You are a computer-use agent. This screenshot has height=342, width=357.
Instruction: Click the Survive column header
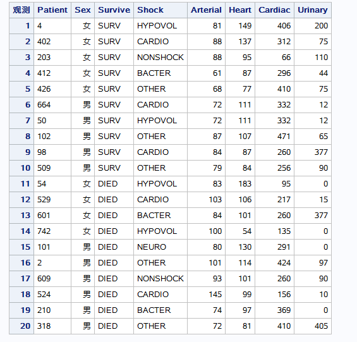click(114, 10)
